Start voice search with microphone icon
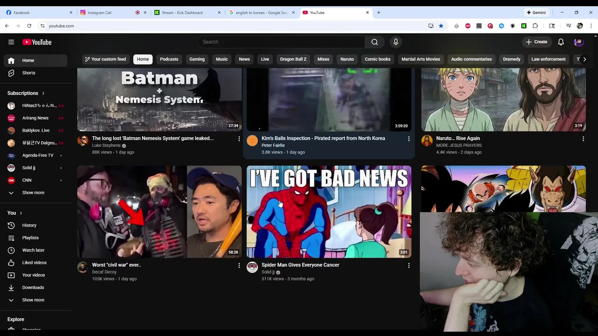Image resolution: width=598 pixels, height=336 pixels. [396, 42]
